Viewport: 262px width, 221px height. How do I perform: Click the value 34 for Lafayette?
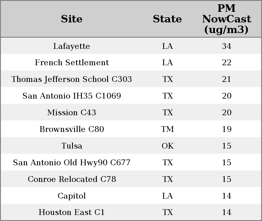click(x=226, y=46)
